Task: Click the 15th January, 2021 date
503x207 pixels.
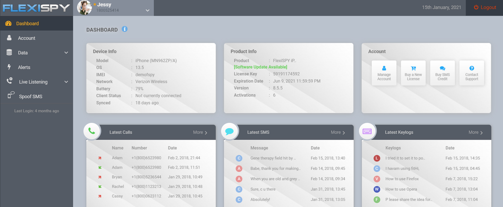Action: [x=441, y=7]
